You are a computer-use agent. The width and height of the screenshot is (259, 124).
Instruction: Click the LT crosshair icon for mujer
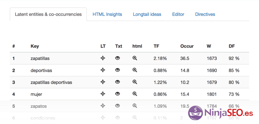(103, 94)
